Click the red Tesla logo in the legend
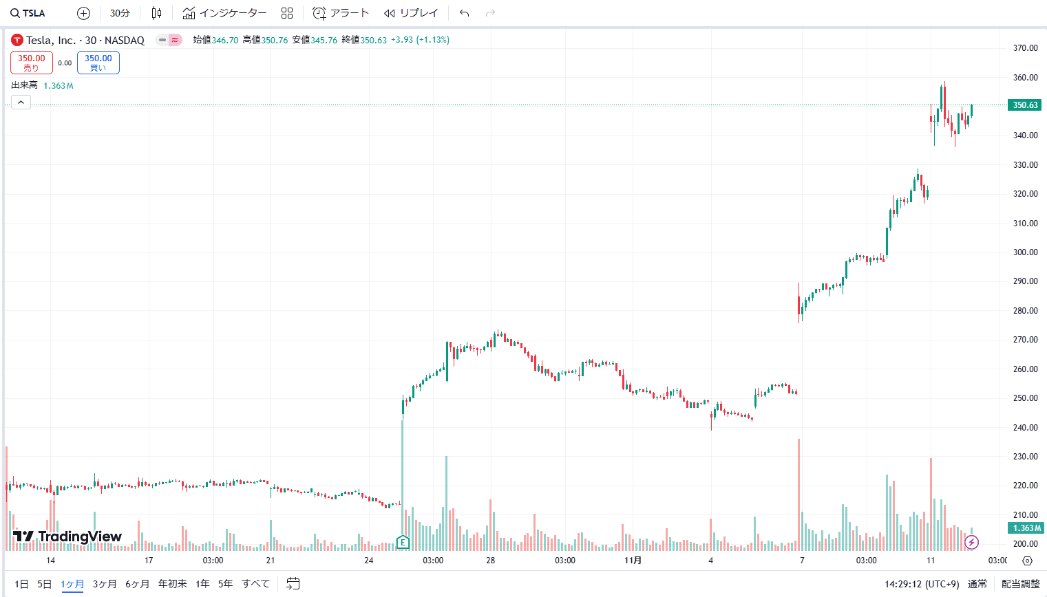 click(17, 40)
